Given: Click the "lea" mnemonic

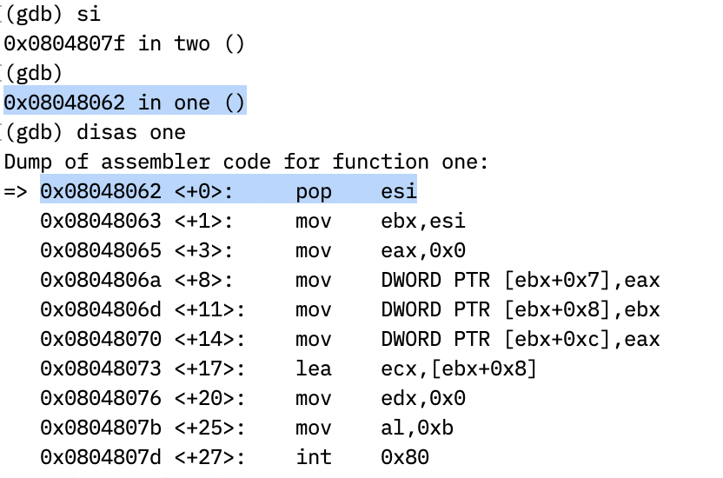Looking at the screenshot, I should [313, 368].
